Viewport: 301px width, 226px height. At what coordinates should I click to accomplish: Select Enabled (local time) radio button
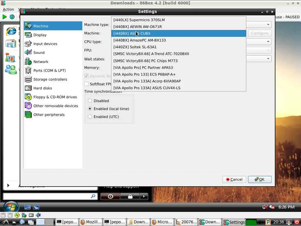click(x=90, y=109)
